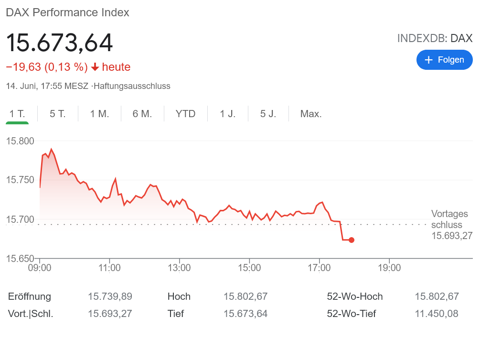The width and height of the screenshot is (480, 339).
Task: Click the DAX Performance Index title
Action: (x=67, y=12)
